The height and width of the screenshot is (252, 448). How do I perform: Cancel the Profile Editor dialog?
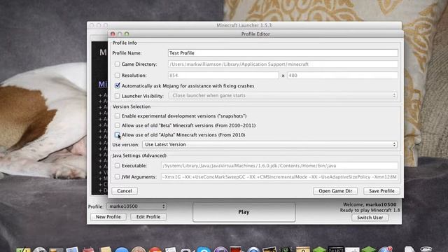click(125, 190)
